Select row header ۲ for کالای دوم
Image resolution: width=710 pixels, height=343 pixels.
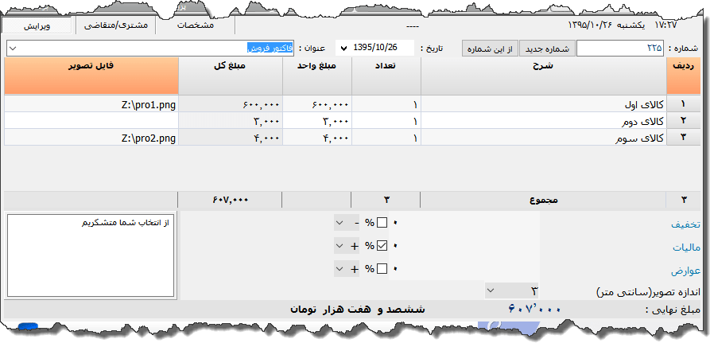(683, 121)
